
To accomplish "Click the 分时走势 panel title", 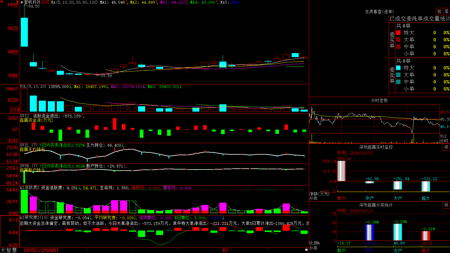I will (379, 100).
